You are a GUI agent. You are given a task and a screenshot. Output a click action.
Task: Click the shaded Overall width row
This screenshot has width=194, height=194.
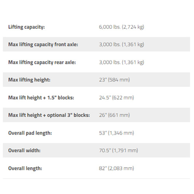coord(97,150)
